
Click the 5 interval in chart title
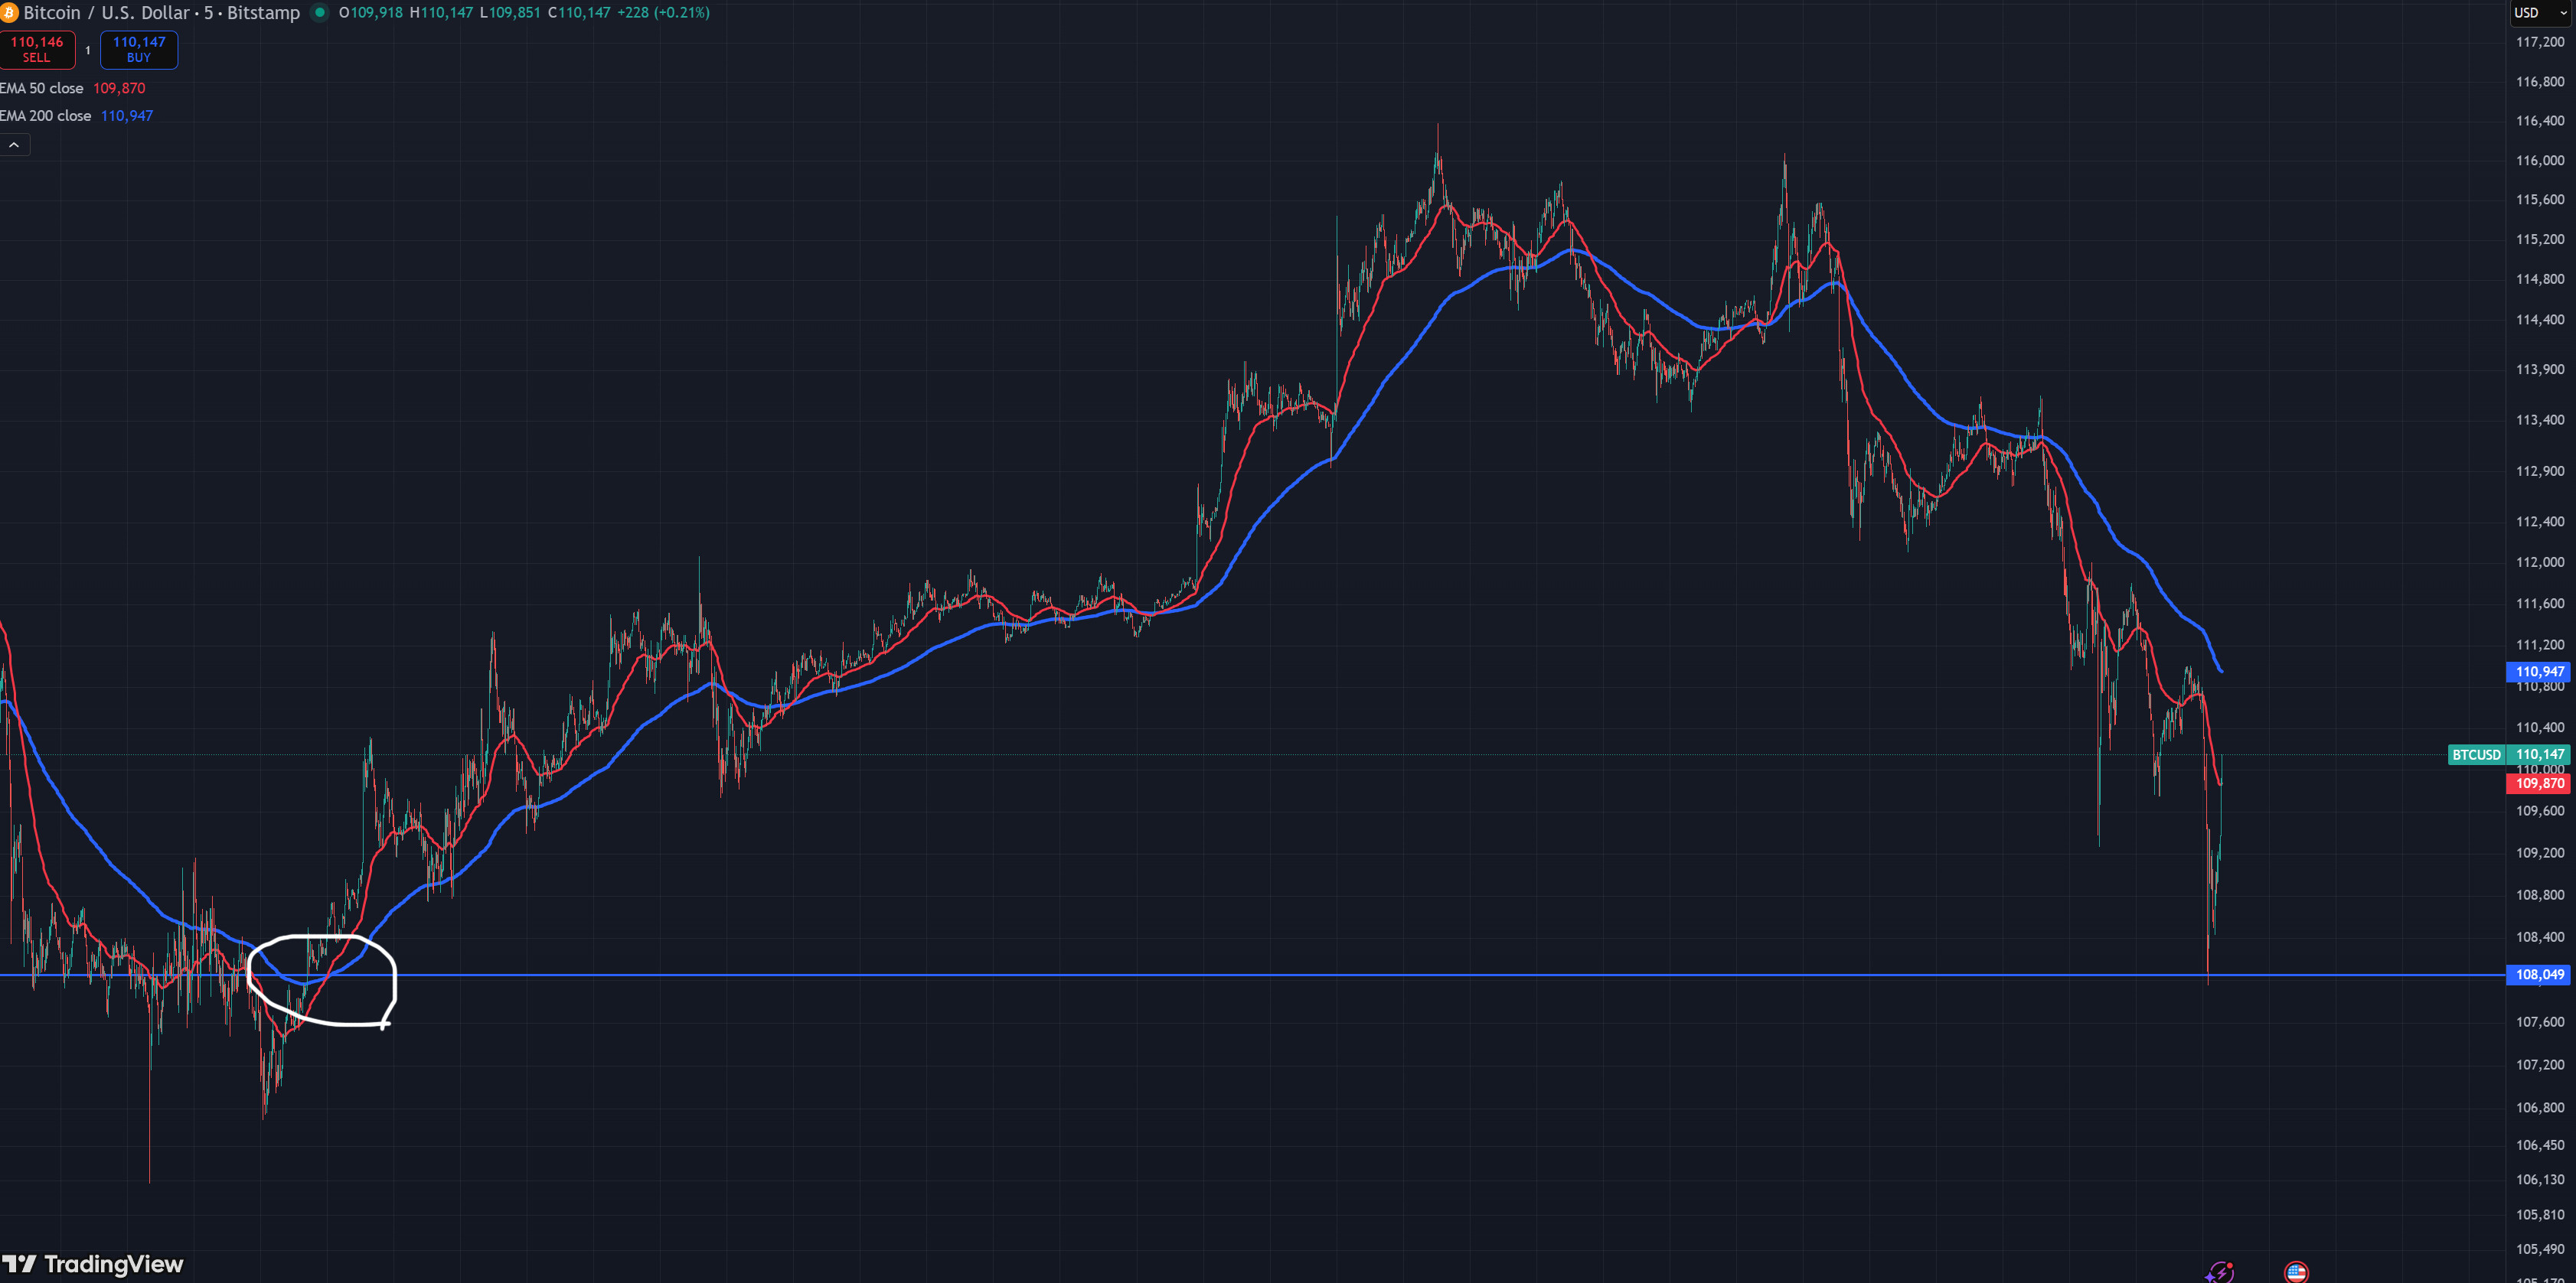[209, 13]
